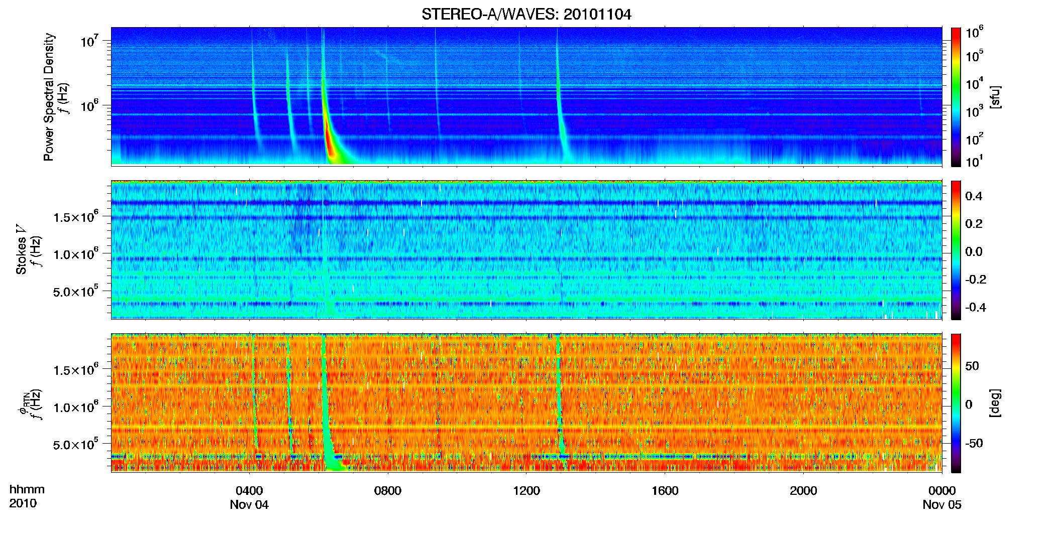Click the [deg] colorbar unit label

(x=995, y=403)
